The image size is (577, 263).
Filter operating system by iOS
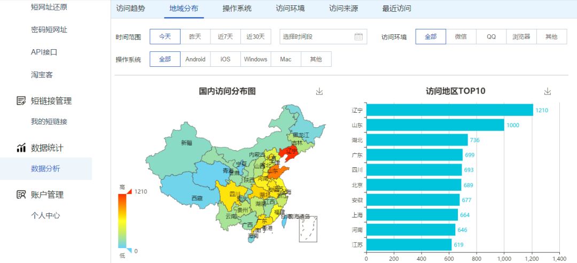coord(225,59)
